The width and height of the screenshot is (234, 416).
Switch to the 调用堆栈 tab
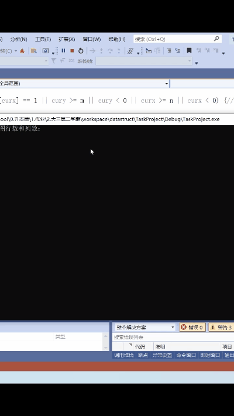pos(124,355)
